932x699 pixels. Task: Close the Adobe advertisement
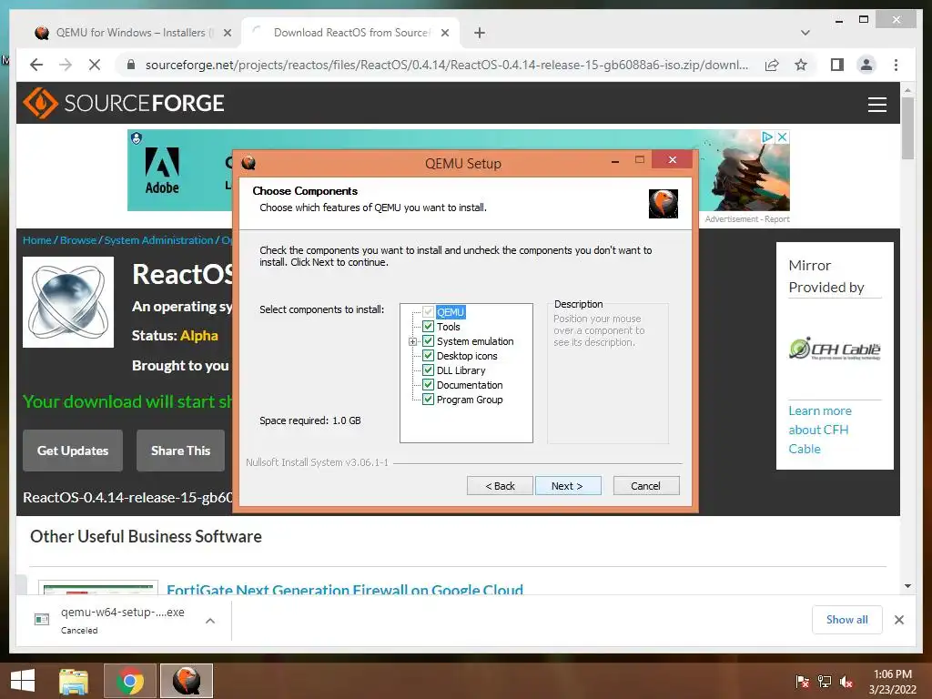click(x=783, y=137)
